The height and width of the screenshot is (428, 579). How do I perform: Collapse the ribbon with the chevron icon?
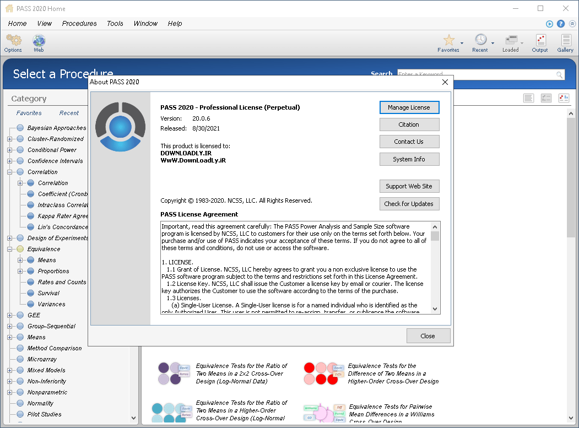(x=572, y=24)
